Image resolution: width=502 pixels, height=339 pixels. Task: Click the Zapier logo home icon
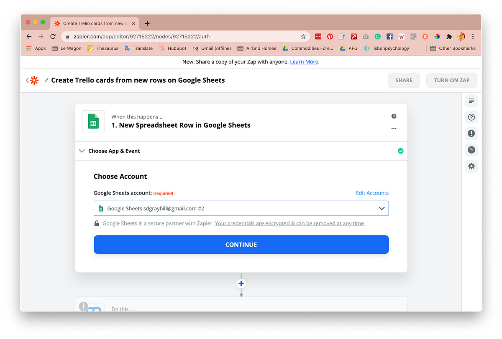34,80
